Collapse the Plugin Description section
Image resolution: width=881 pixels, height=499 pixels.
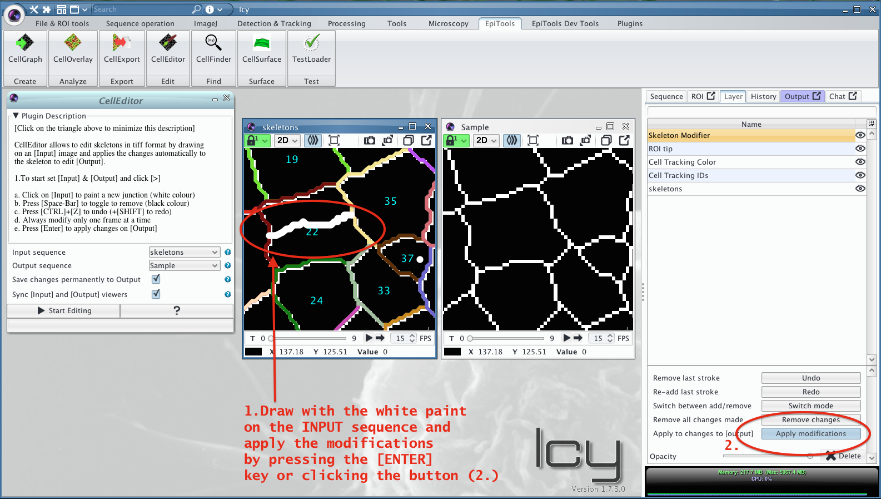pyautogui.click(x=16, y=116)
